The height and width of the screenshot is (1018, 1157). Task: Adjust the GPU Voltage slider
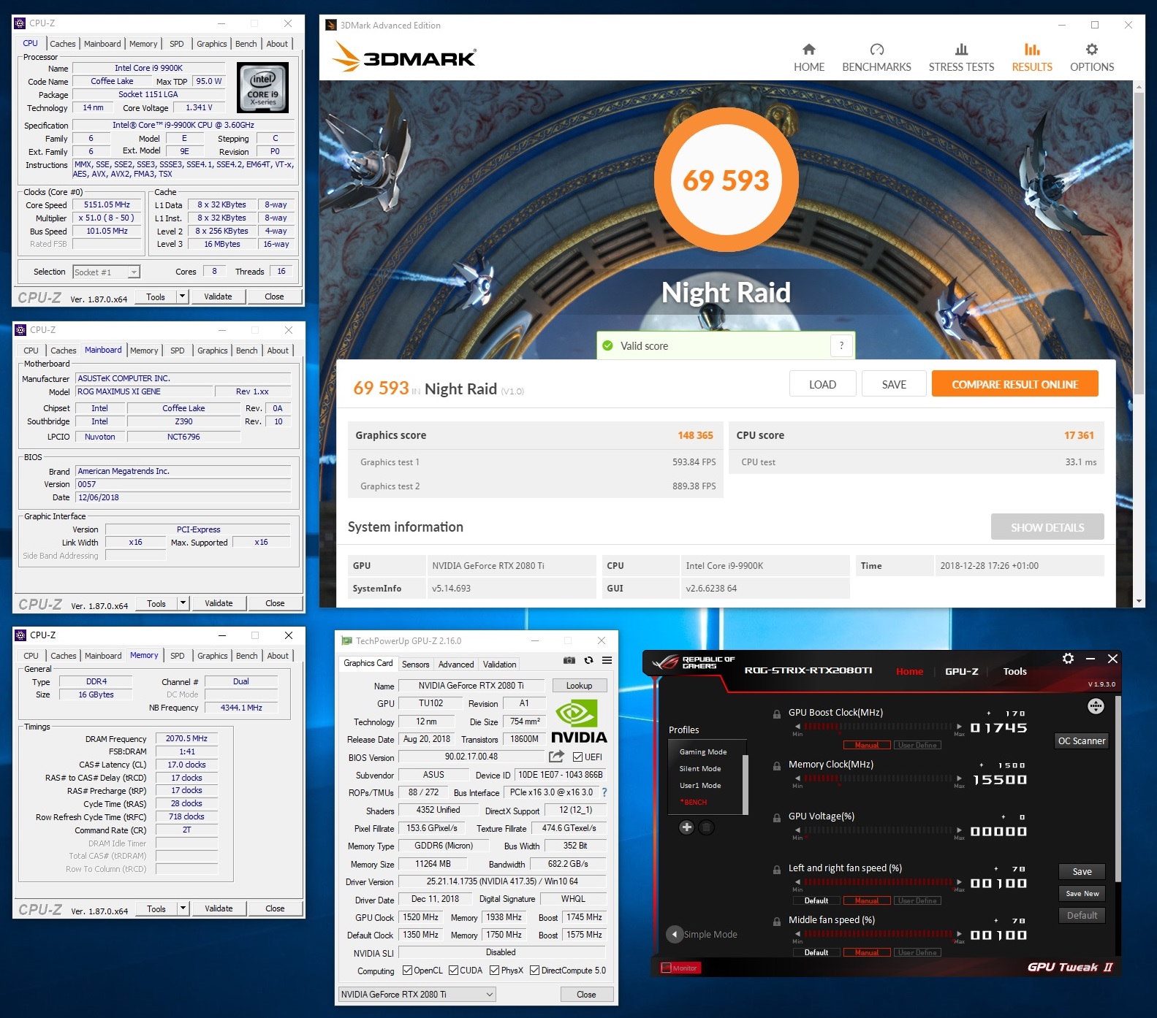click(x=878, y=830)
